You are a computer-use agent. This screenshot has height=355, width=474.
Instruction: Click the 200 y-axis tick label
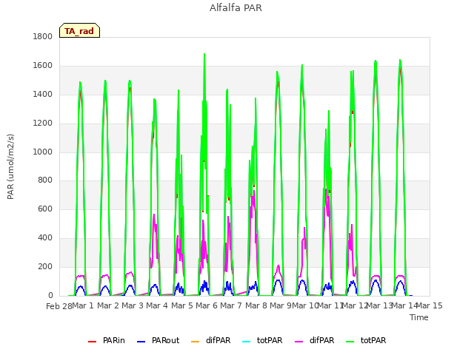(45, 266)
